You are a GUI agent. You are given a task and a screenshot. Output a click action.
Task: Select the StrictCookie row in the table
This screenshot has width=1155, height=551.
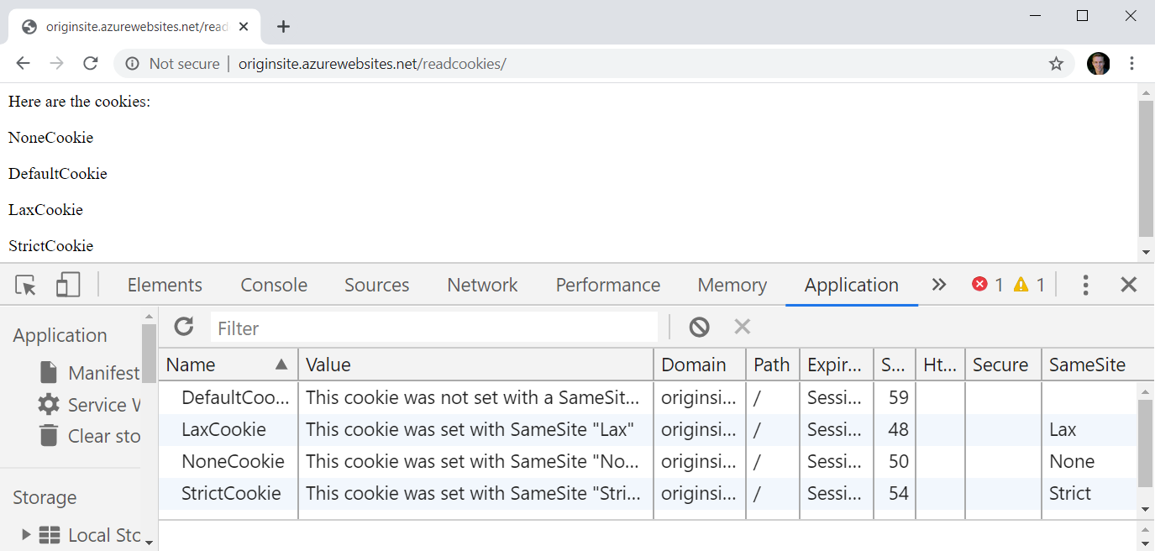point(231,494)
